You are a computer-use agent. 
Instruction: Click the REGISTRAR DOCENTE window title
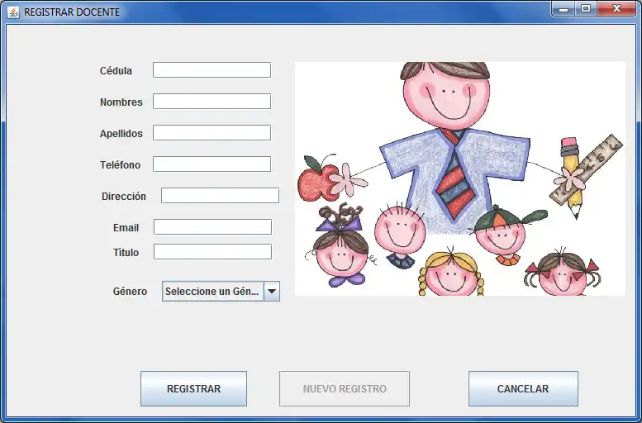click(72, 12)
